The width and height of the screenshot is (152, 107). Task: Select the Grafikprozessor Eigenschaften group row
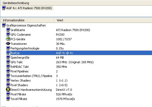(x=26, y=25)
